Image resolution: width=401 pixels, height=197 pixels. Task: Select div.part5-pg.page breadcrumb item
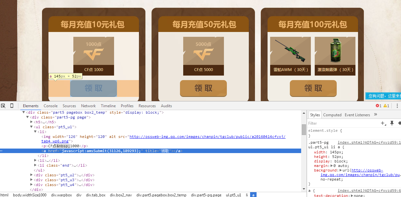(206, 195)
